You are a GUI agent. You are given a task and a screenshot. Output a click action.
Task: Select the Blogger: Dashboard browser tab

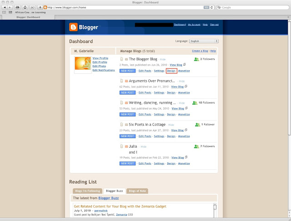click(28, 17)
